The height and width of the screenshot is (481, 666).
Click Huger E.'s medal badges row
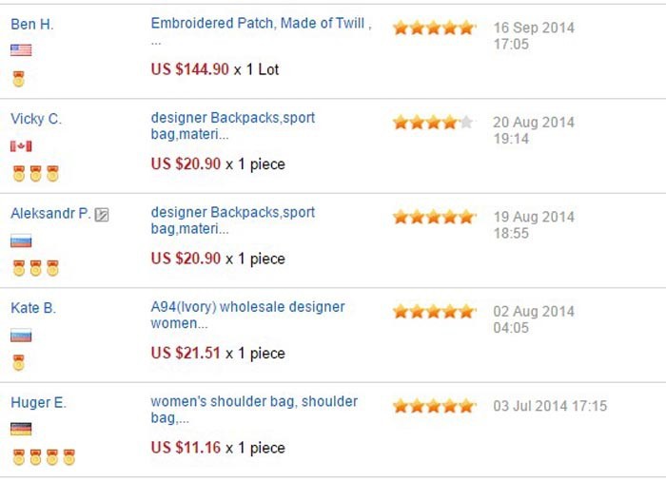pyautogui.click(x=43, y=457)
